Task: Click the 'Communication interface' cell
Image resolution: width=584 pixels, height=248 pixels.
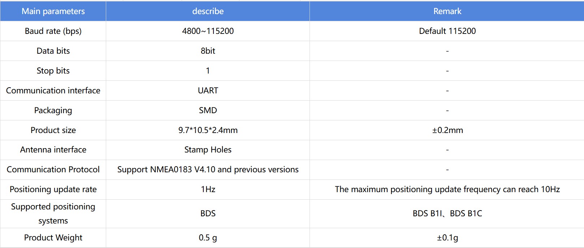Action: click(x=53, y=90)
